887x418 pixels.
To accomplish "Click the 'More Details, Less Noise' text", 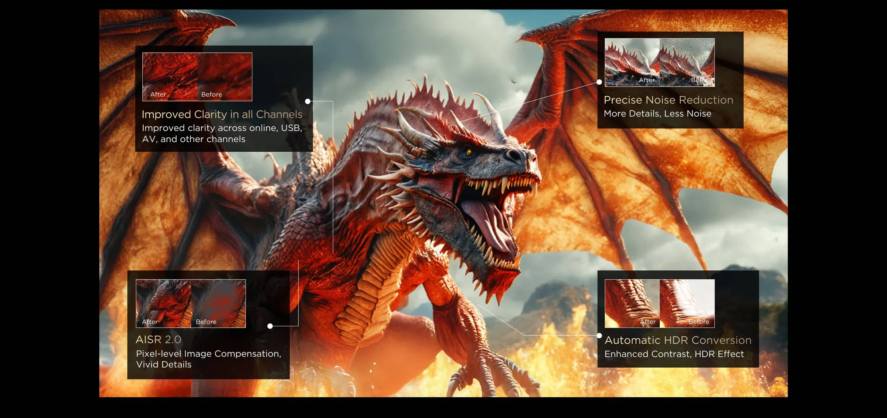I will click(x=657, y=114).
